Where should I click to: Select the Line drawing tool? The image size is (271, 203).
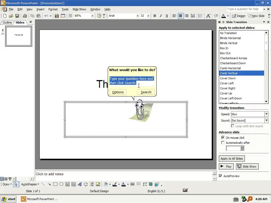click(43, 184)
